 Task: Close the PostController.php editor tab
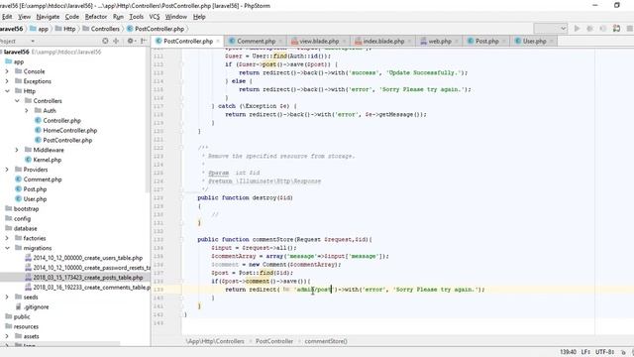tap(218, 41)
